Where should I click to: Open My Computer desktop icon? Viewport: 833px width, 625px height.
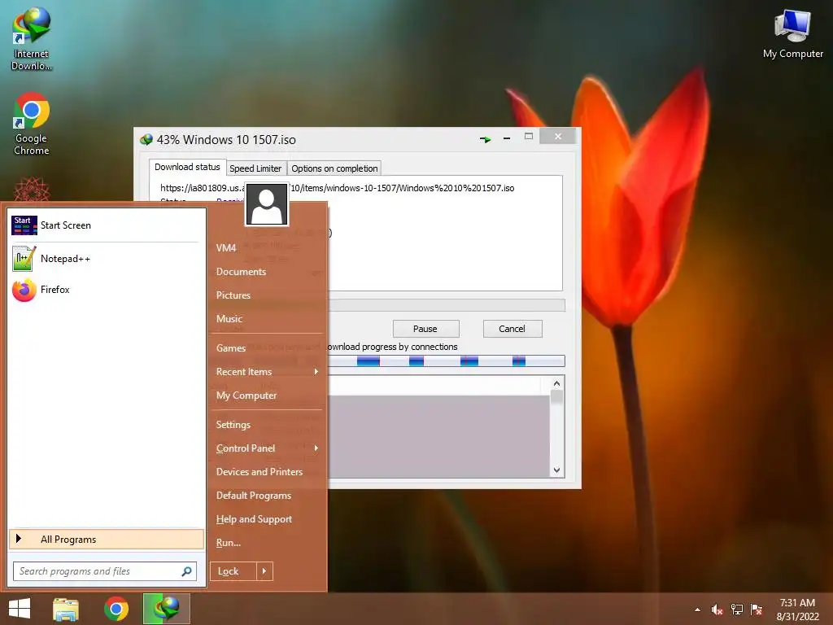click(792, 34)
